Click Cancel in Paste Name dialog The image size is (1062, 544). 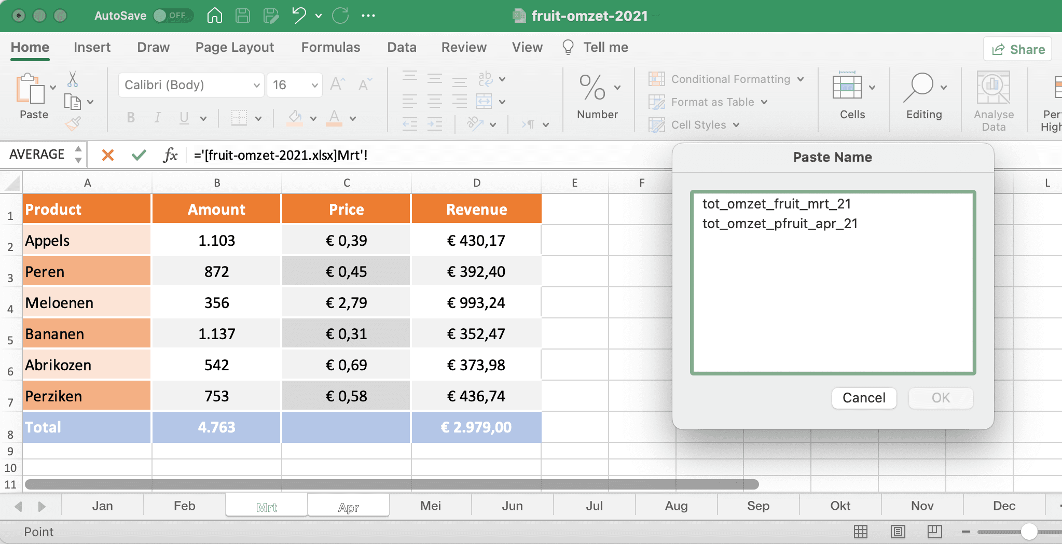coord(863,398)
